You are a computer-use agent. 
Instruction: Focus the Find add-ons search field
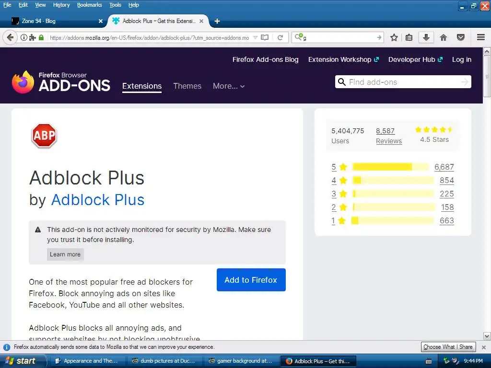coord(403,82)
